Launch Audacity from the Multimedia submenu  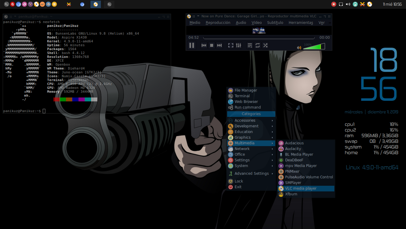click(x=306, y=149)
